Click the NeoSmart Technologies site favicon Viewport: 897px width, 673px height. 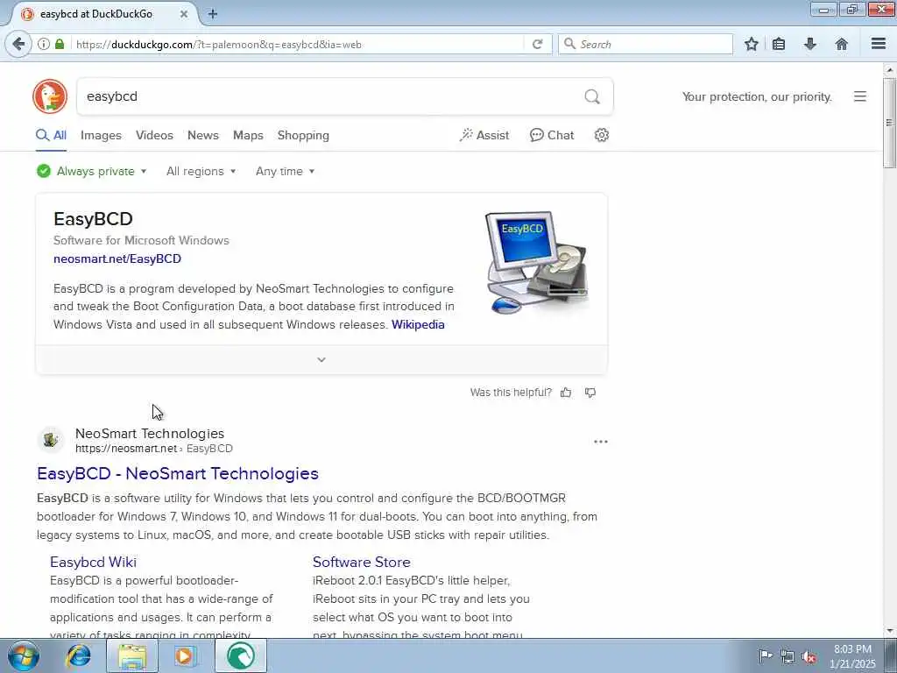[51, 440]
